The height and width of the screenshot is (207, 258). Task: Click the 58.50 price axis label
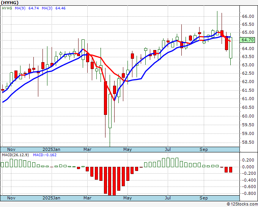(x=248, y=142)
